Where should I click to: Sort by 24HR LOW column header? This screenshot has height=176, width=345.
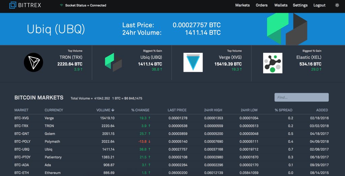pyautogui.click(x=249, y=110)
